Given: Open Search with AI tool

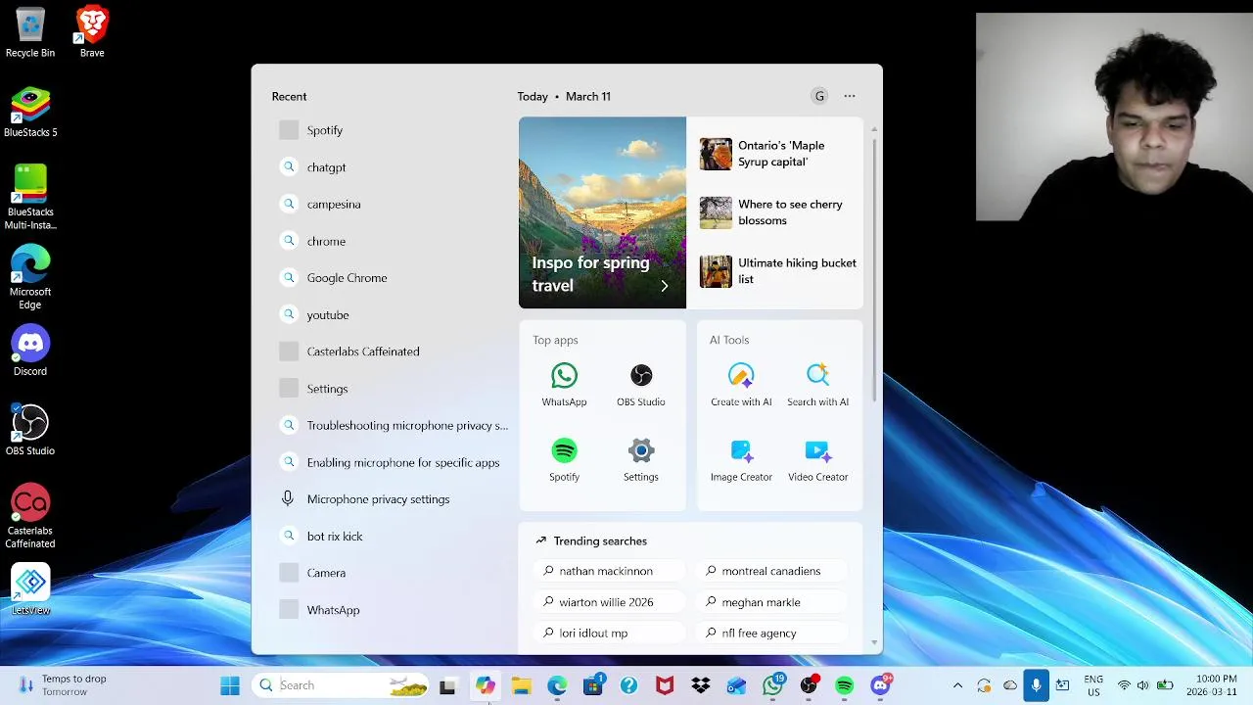Looking at the screenshot, I should pyautogui.click(x=817, y=384).
